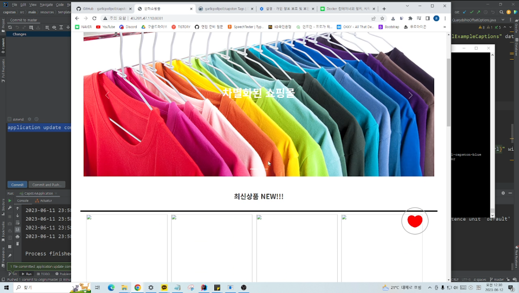519x293 pixels.
Task: Toggle scroll to end in Run console
Action: tap(18, 230)
